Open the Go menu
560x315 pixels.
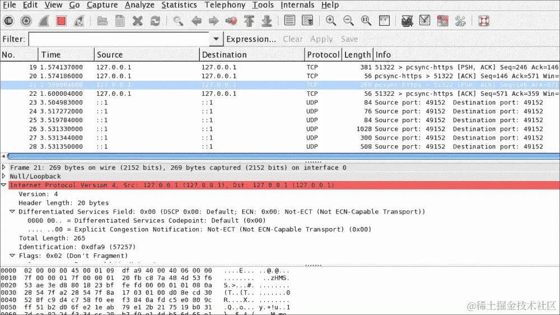coord(74,5)
